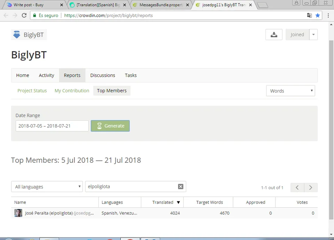Expand the Words unit dropdown
Screen dimensions: 334x240
pyautogui.click(x=291, y=91)
